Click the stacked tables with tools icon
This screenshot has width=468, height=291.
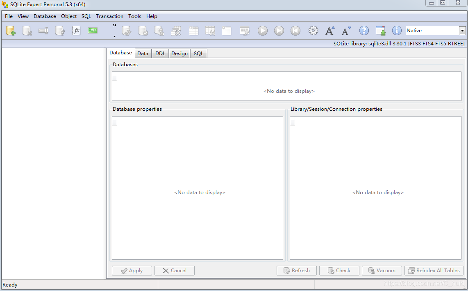click(x=176, y=31)
